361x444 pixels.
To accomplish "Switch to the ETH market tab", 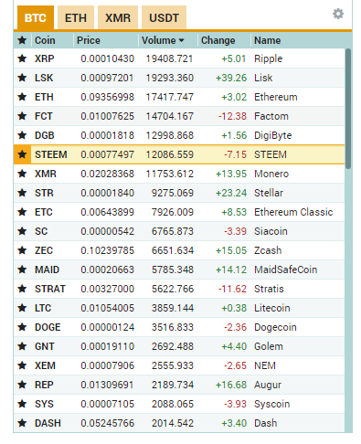I will (76, 17).
